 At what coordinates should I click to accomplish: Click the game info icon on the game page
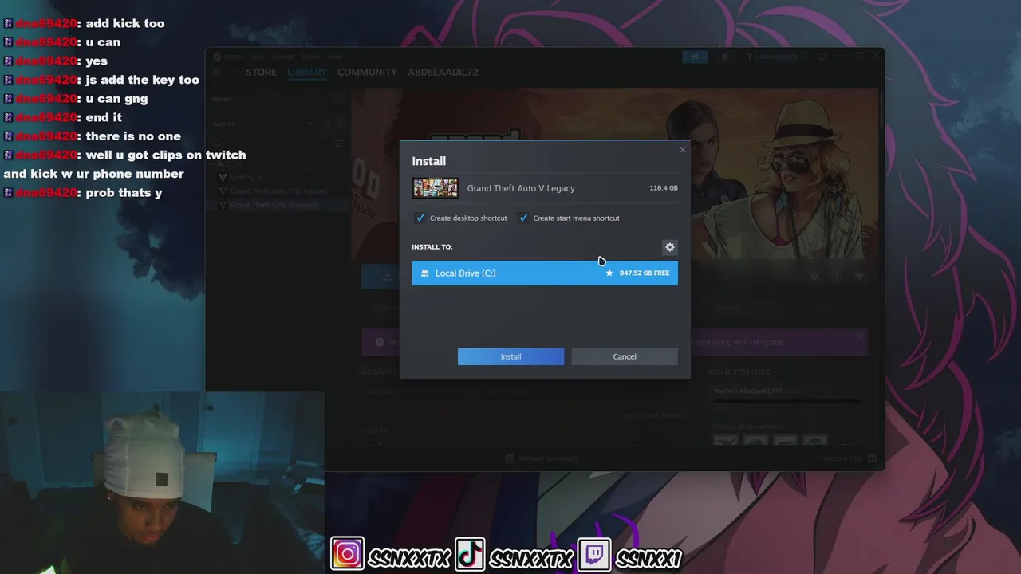click(837, 277)
